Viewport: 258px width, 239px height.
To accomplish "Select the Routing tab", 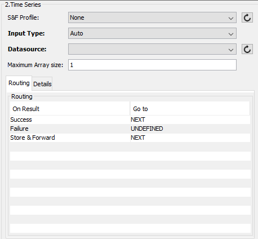I will point(19,83).
